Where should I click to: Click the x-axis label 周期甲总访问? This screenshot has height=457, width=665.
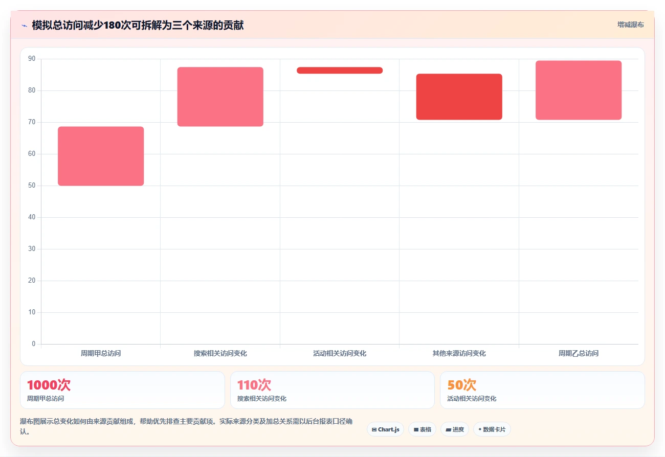tap(101, 353)
